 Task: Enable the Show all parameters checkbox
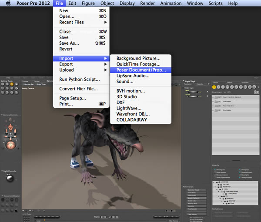215,177
